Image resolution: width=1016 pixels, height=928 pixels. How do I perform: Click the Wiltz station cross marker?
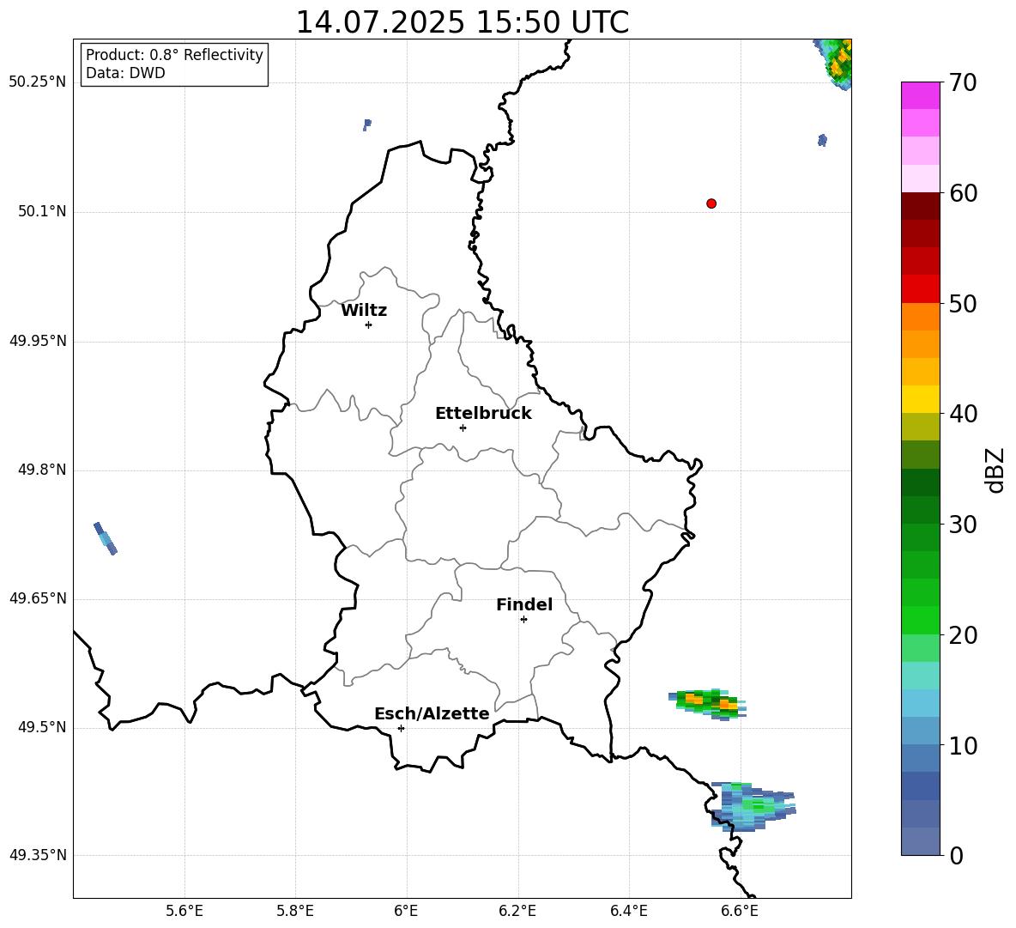368,324
